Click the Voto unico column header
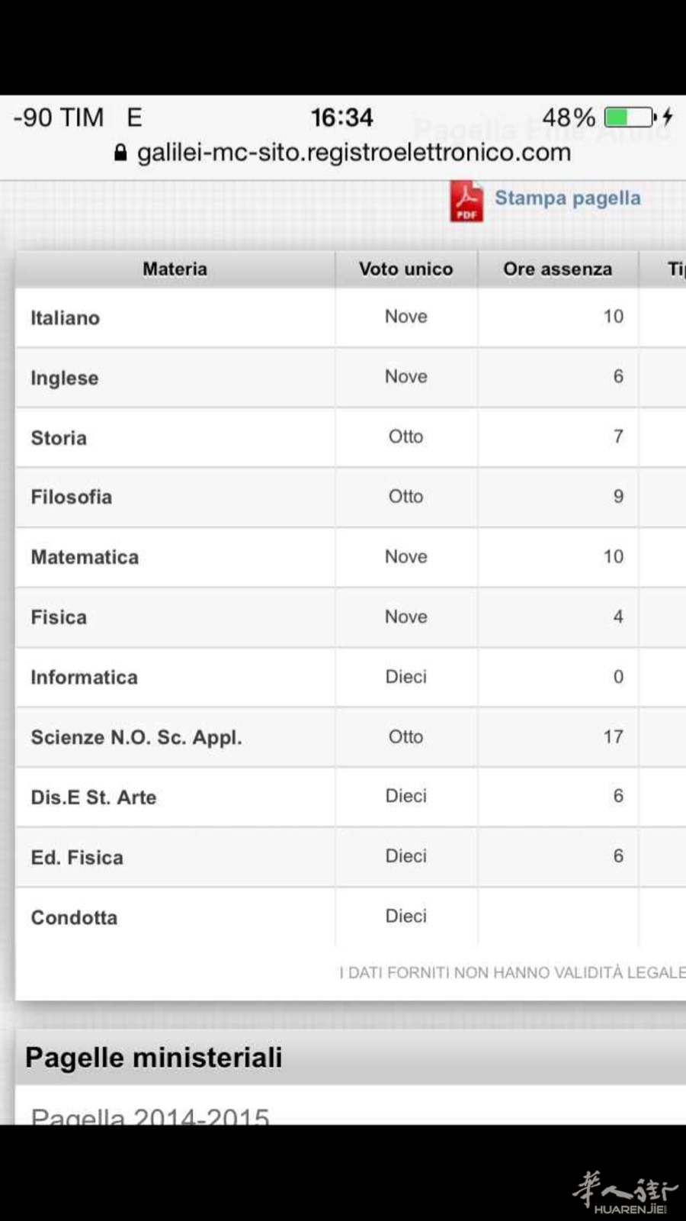The height and width of the screenshot is (1221, 686). (406, 269)
